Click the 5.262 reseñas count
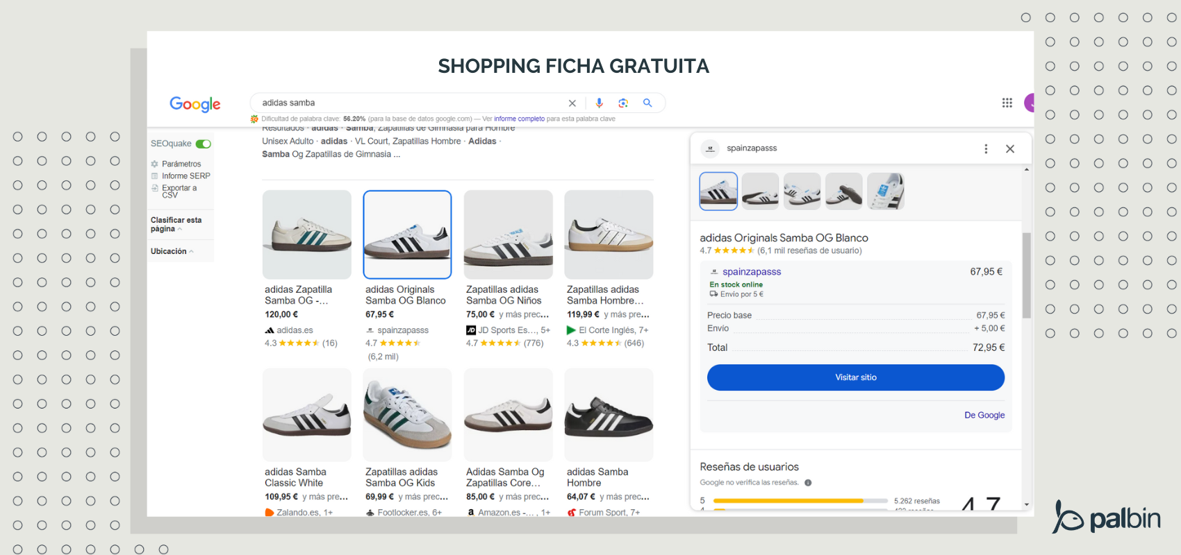 pyautogui.click(x=917, y=501)
